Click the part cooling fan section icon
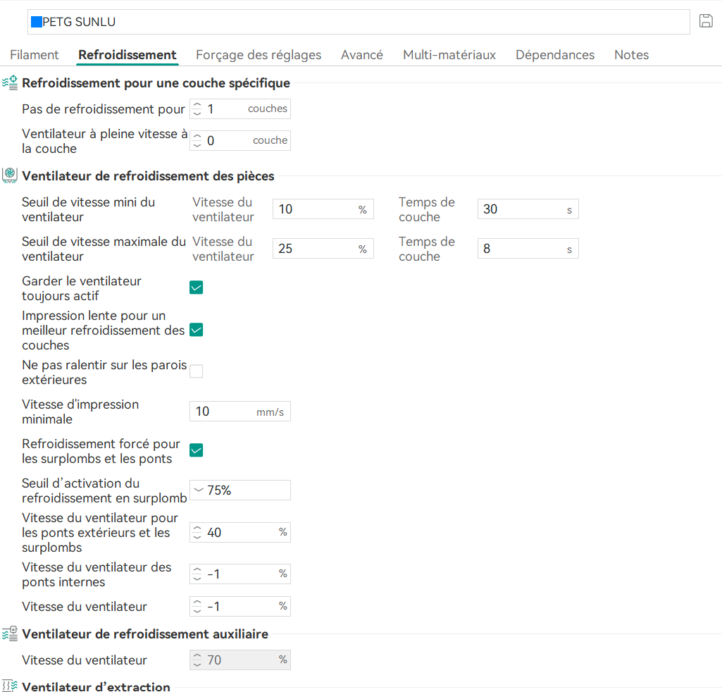 point(10,176)
